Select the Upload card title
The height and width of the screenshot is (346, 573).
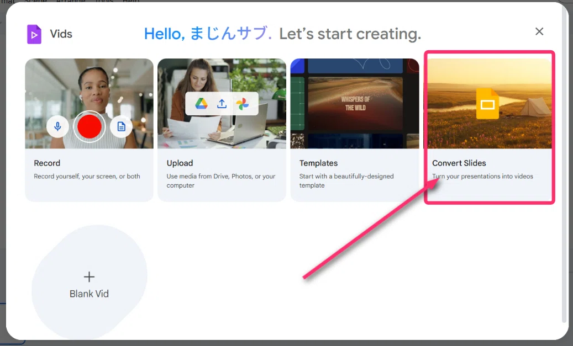[180, 163]
